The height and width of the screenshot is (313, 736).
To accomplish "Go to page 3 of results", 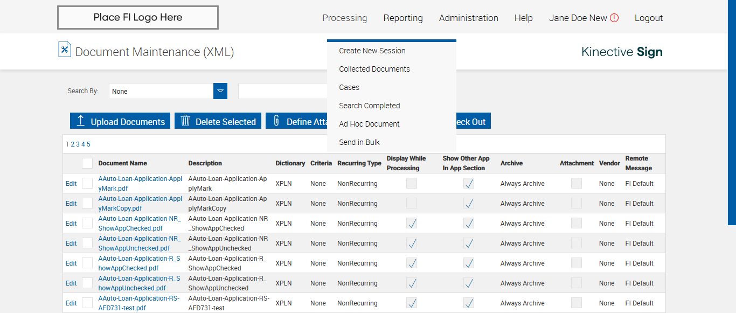I will tap(78, 144).
